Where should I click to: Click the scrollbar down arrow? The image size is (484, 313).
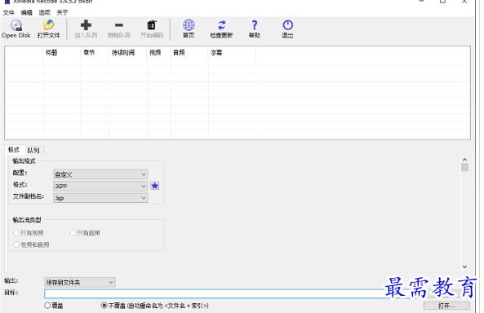(x=464, y=267)
